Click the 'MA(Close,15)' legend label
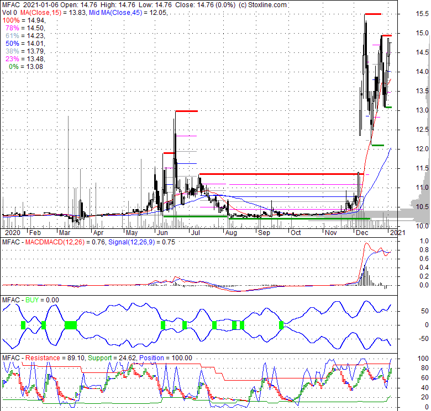The width and height of the screenshot is (431, 411). [41, 13]
